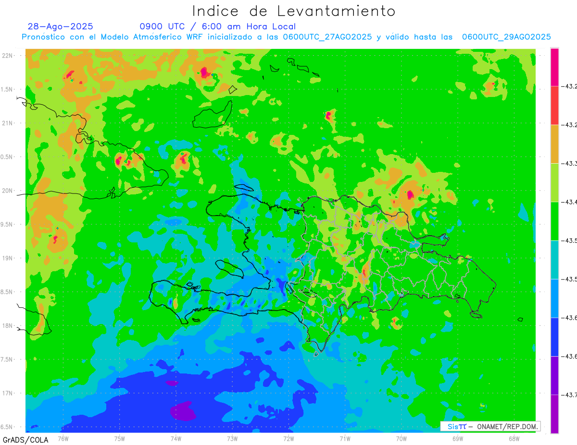This screenshot has height=445, width=577.
Task: Click the '75W' longitude label
Action: click(119, 438)
